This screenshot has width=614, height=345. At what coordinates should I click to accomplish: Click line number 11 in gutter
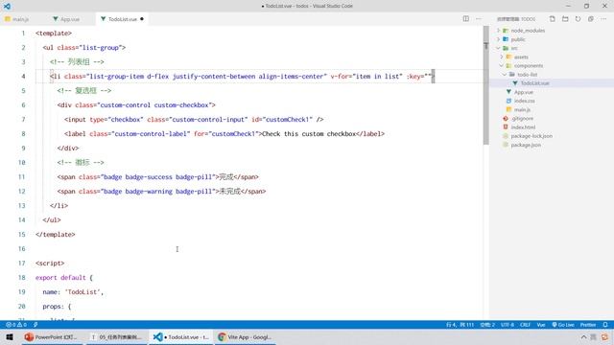(21, 176)
